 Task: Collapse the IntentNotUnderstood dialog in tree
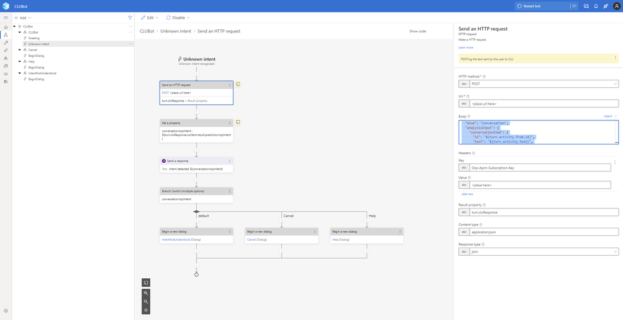click(x=19, y=73)
